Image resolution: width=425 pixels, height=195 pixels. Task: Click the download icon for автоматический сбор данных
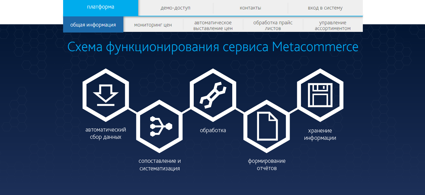coord(106,95)
